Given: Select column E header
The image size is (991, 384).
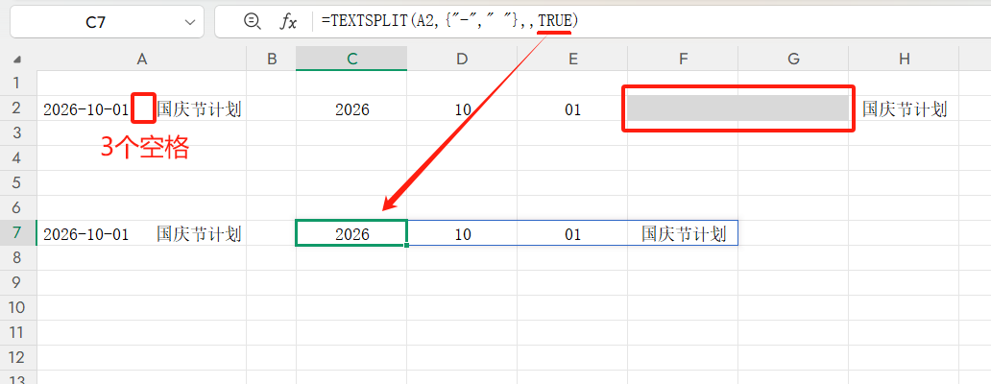Looking at the screenshot, I should [572, 59].
